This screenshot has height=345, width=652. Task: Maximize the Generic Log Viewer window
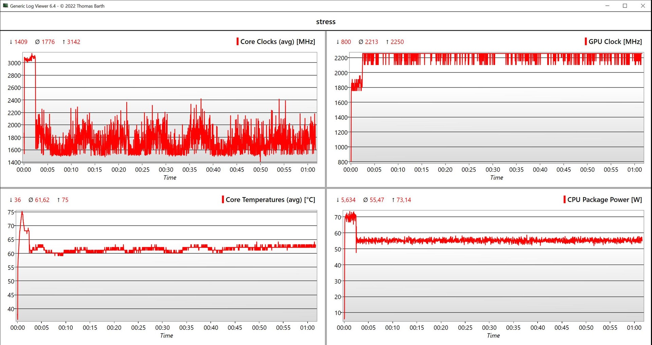[x=625, y=6]
